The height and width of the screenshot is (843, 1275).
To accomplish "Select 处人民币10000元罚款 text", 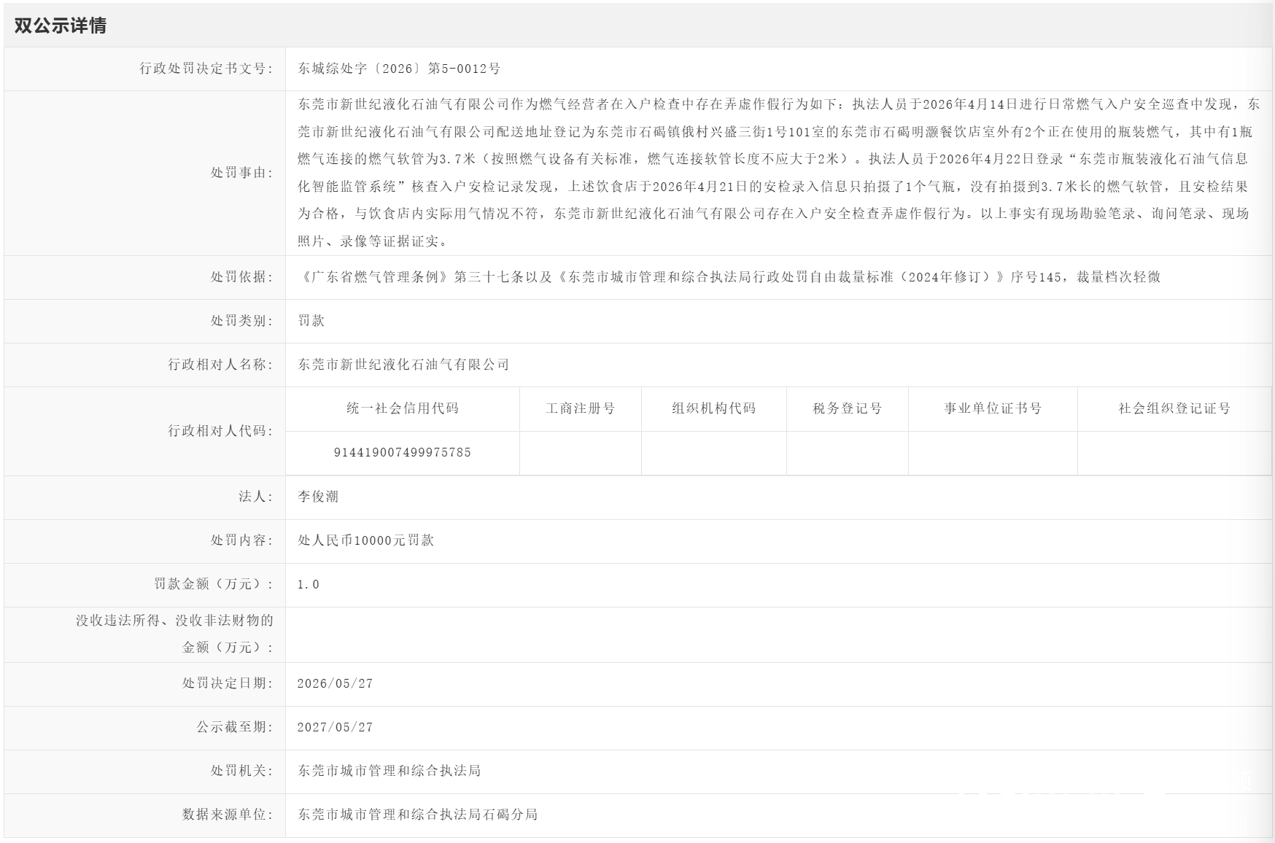I will (x=366, y=540).
